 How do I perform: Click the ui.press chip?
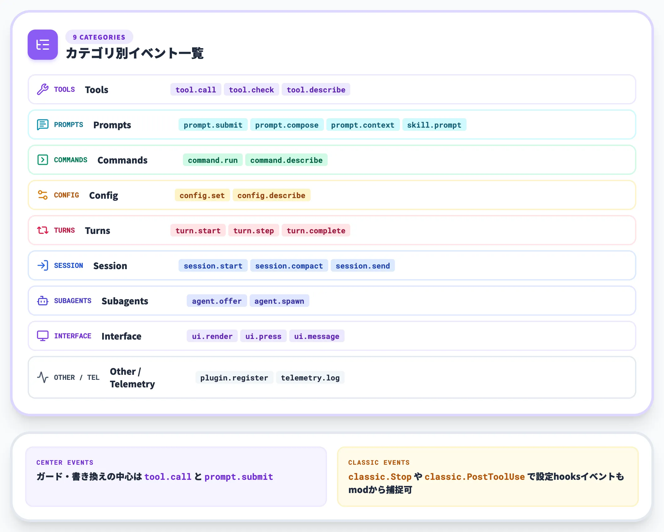(263, 336)
